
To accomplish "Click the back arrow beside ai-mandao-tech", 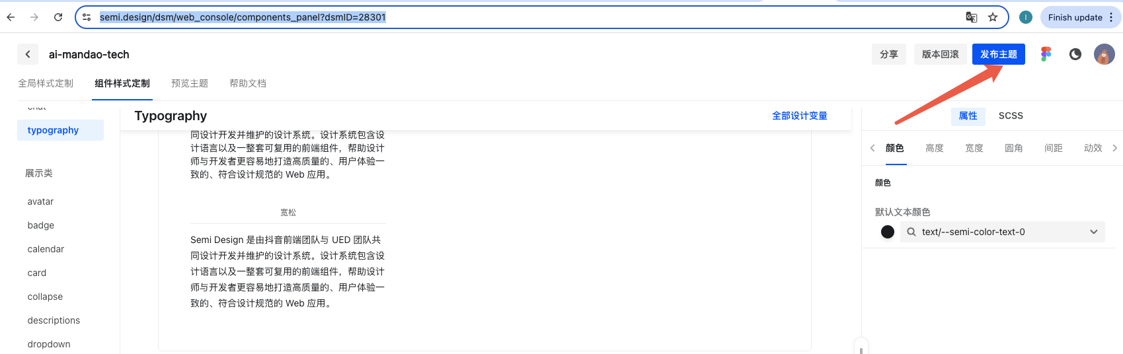I will (28, 55).
